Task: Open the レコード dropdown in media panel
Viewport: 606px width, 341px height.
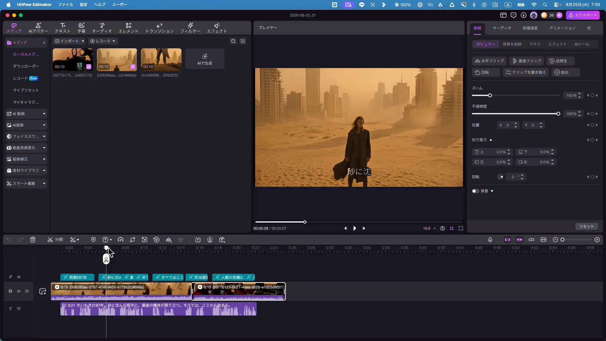Action: pos(103,41)
